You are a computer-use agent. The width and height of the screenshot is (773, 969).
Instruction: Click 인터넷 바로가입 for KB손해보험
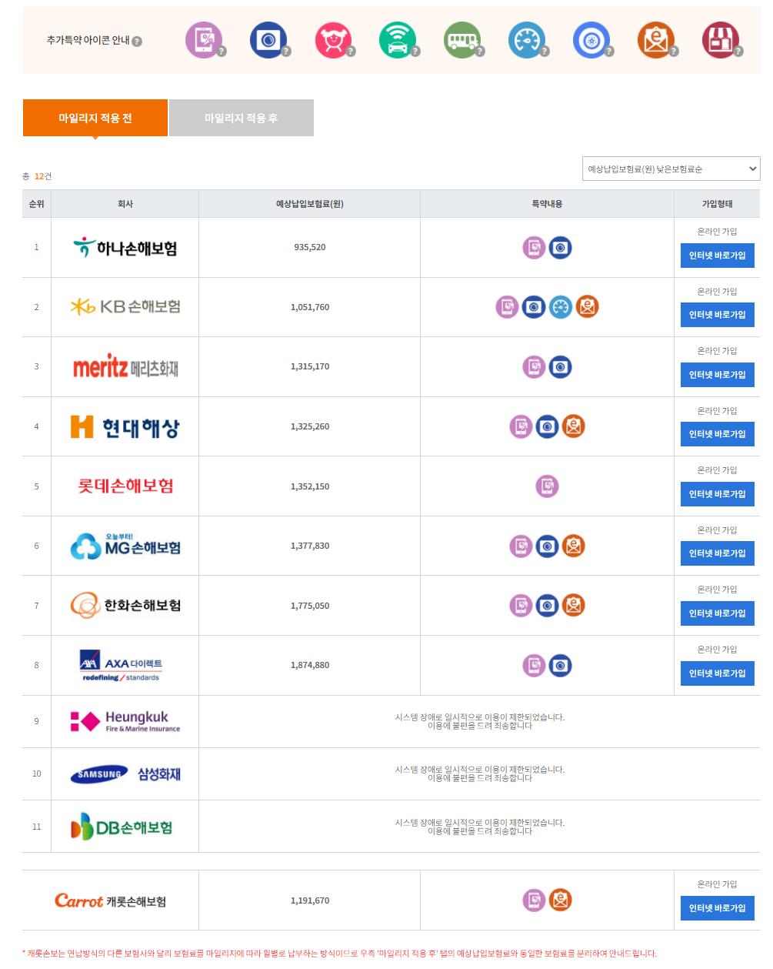click(x=717, y=315)
